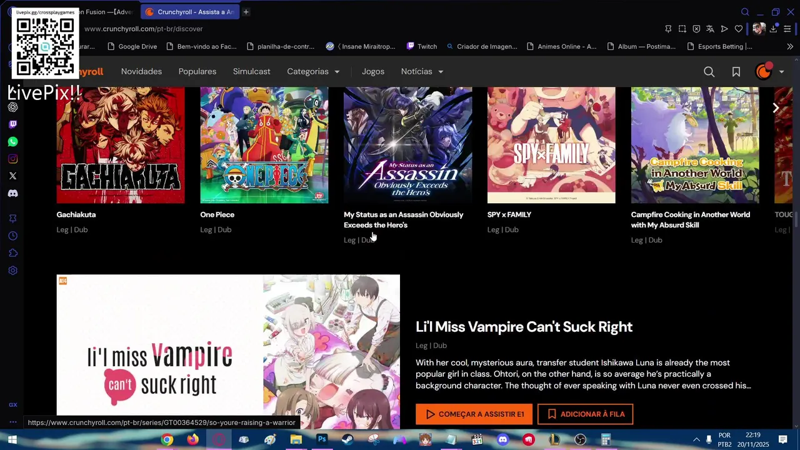Open the Animes Online bookmark
Screen dimensions: 800x450
pos(561,46)
